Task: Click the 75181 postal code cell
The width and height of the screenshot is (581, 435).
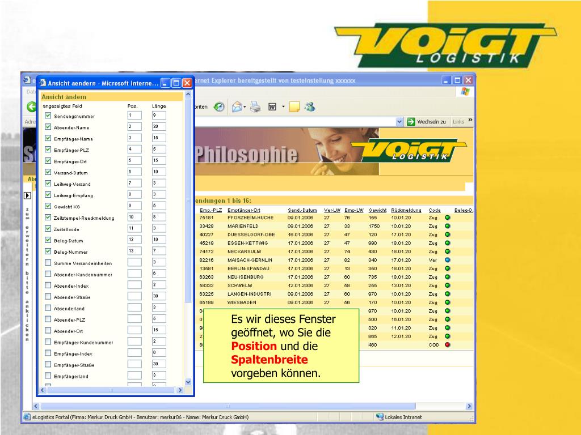Action: pos(207,218)
